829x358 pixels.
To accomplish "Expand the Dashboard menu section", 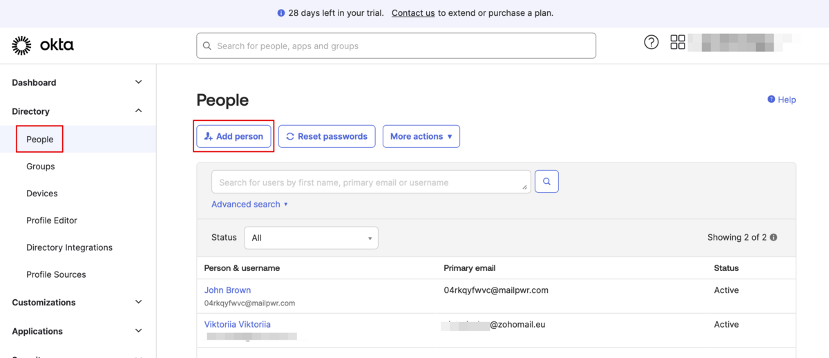I will click(138, 82).
